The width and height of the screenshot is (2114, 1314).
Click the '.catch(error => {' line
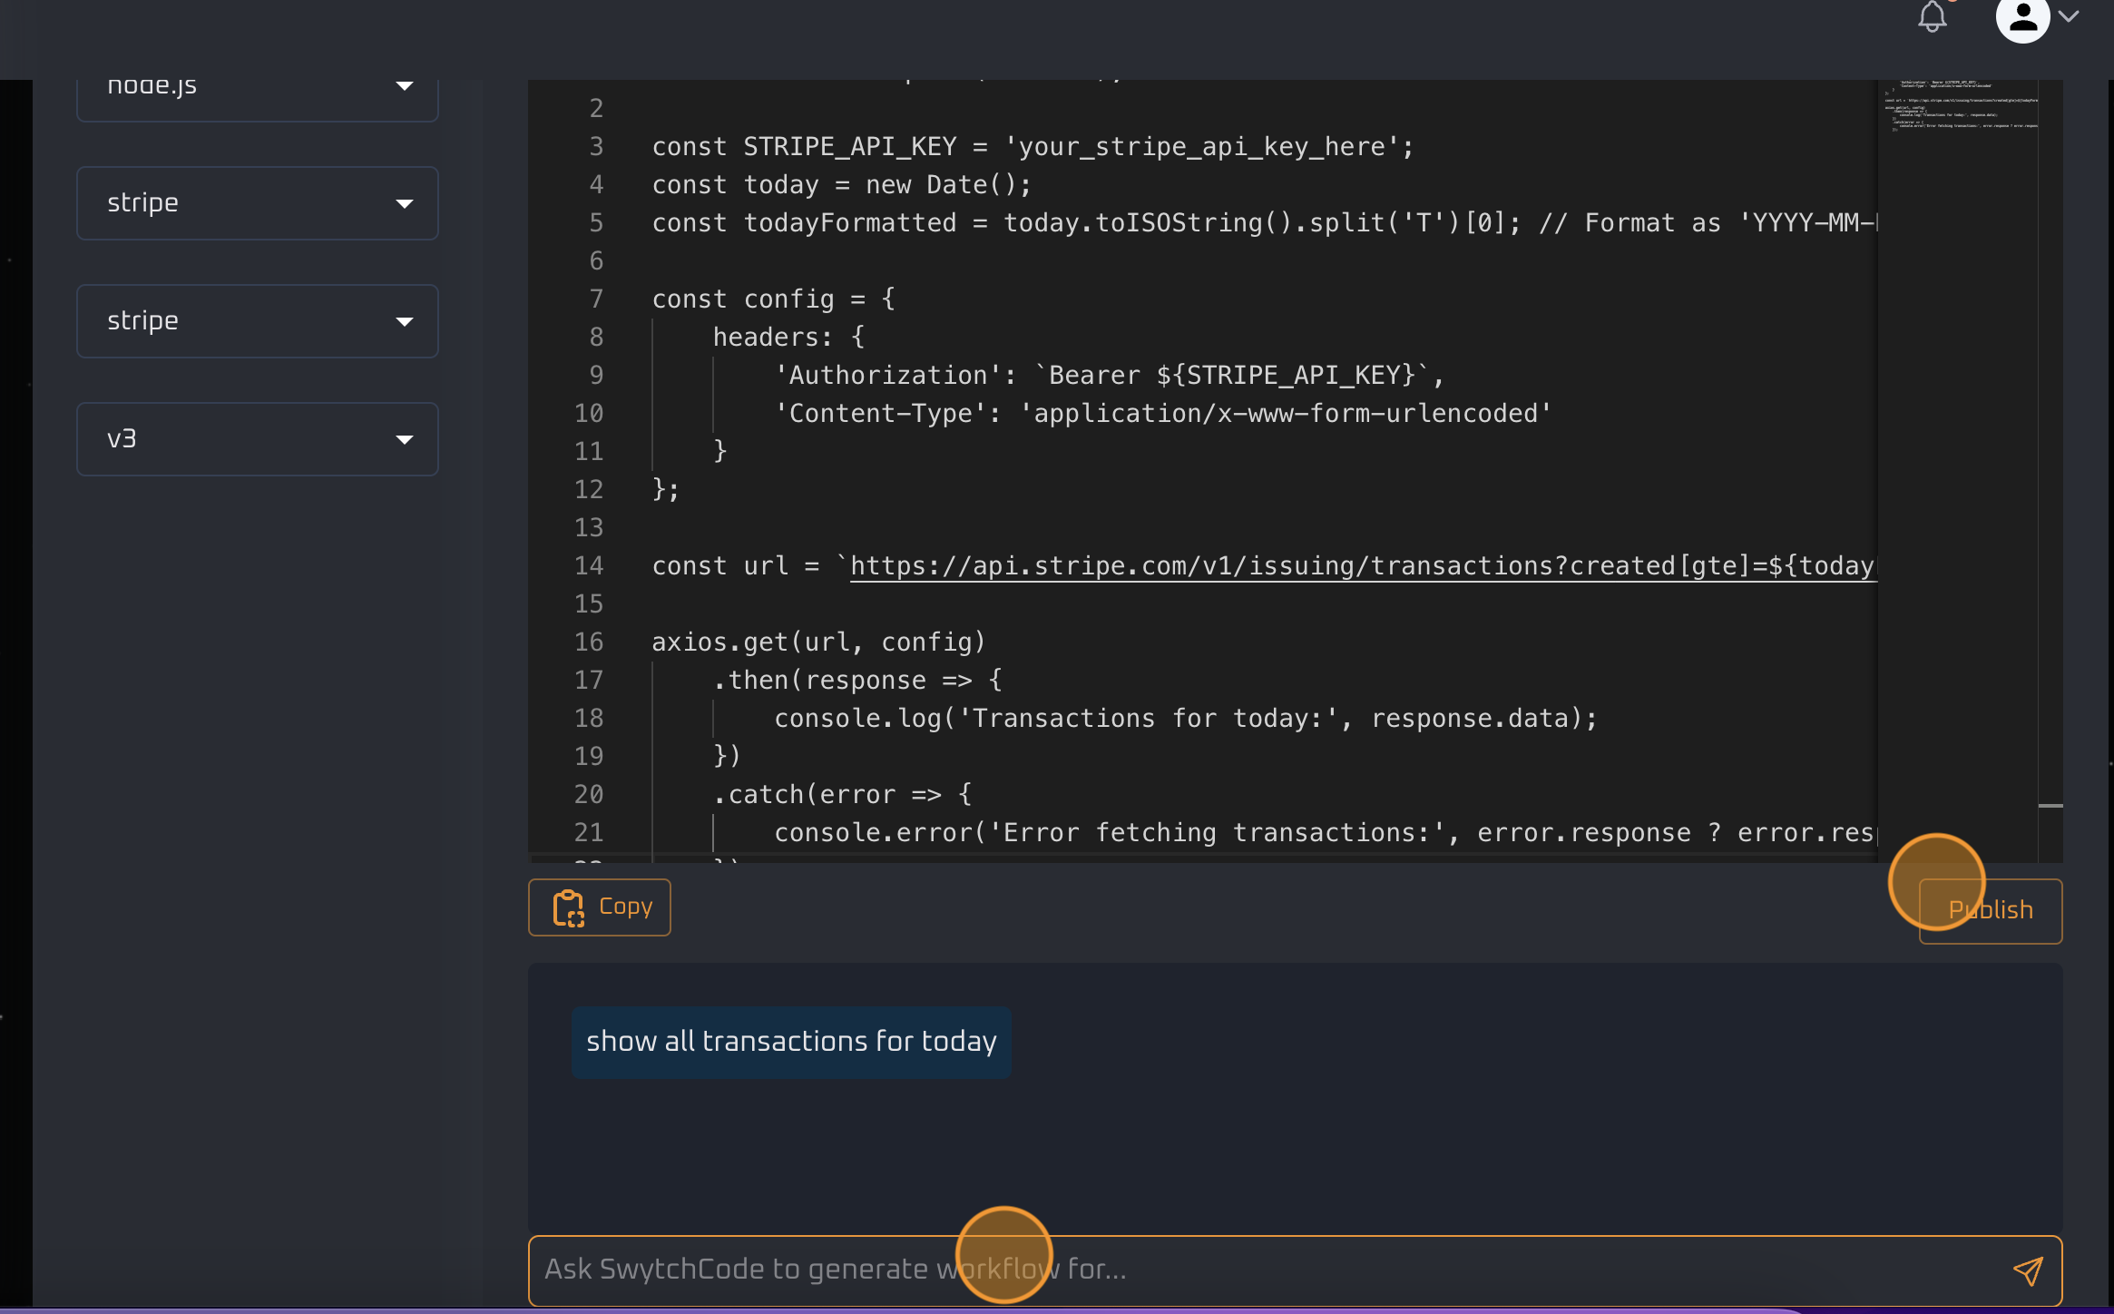coord(842,795)
